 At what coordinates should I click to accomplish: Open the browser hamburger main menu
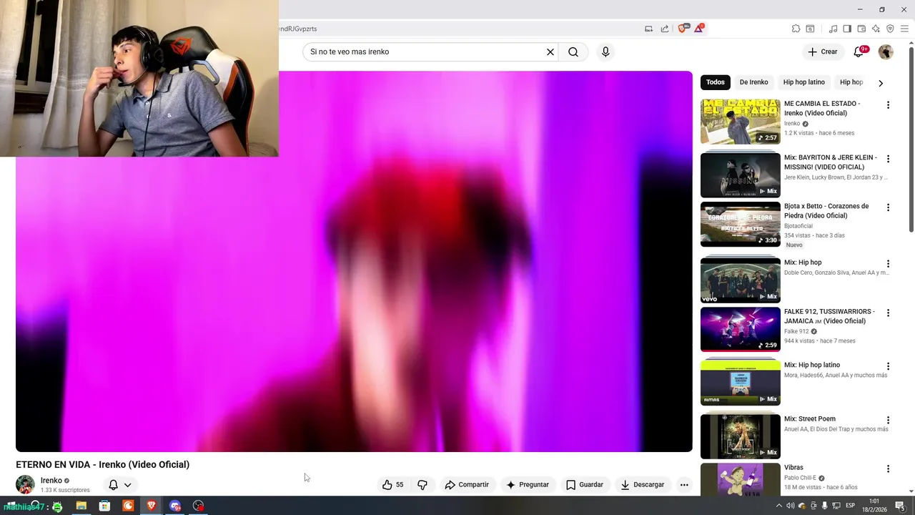pyautogui.click(x=904, y=29)
